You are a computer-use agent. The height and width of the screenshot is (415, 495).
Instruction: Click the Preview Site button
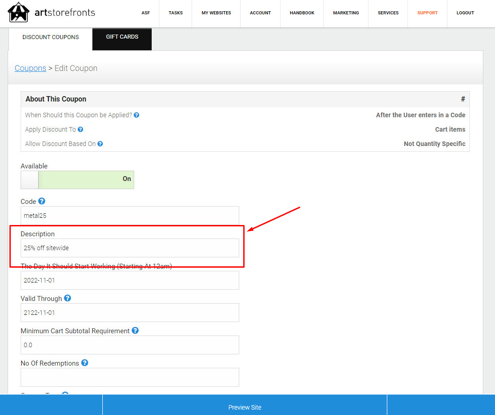coord(245,407)
